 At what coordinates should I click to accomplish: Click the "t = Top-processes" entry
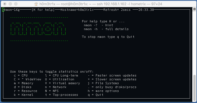pyautogui.click(x=61, y=95)
